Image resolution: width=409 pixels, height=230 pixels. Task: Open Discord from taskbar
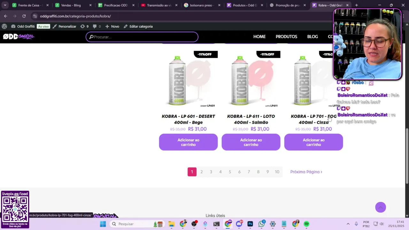[239, 224]
